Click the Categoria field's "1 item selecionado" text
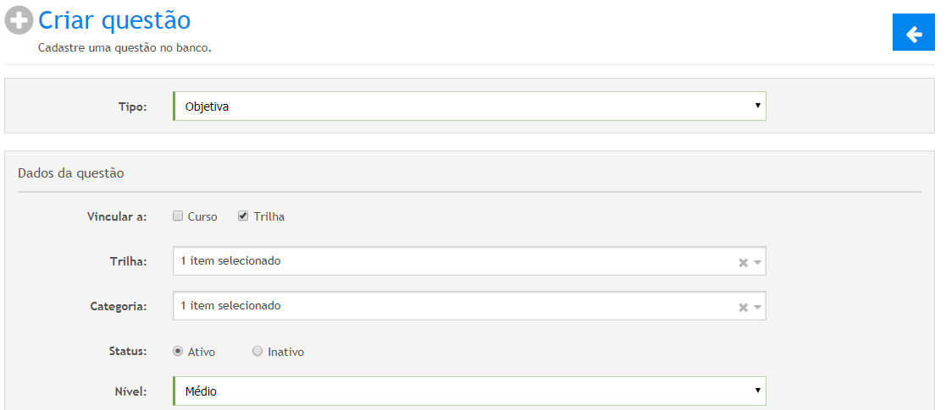 point(230,306)
